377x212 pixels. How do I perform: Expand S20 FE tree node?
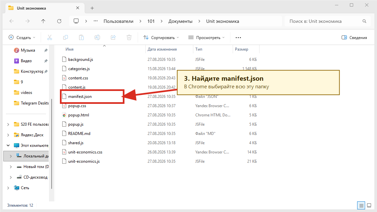(x=8, y=124)
